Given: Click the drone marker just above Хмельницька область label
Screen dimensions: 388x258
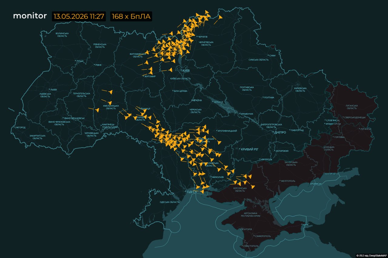Looking at the screenshot, I should coord(110,103).
